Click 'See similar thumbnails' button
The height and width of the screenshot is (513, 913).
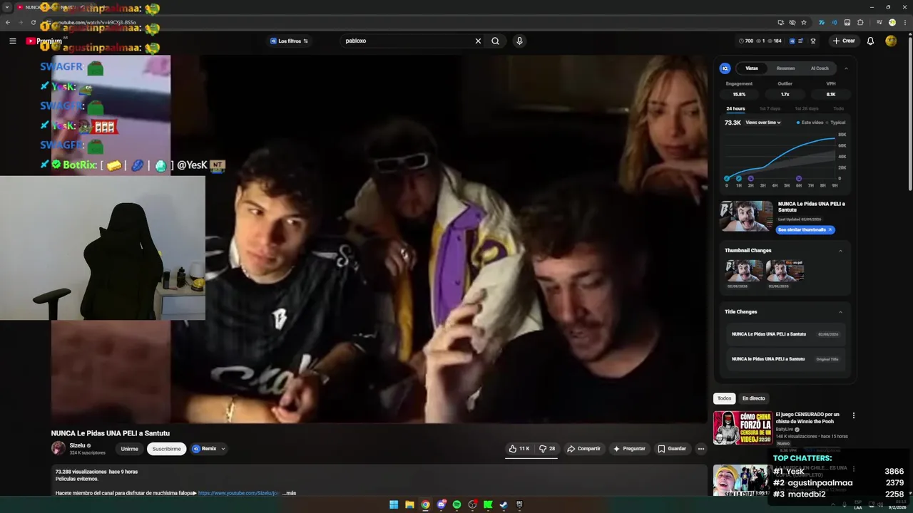(805, 229)
